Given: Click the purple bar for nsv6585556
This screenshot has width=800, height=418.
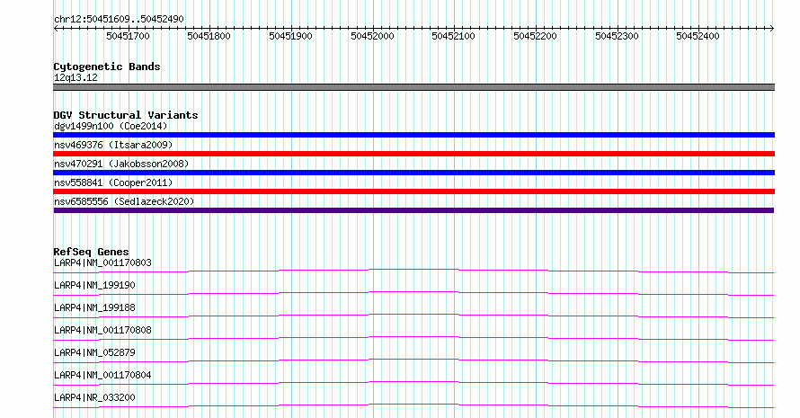Looking at the screenshot, I should click(413, 210).
